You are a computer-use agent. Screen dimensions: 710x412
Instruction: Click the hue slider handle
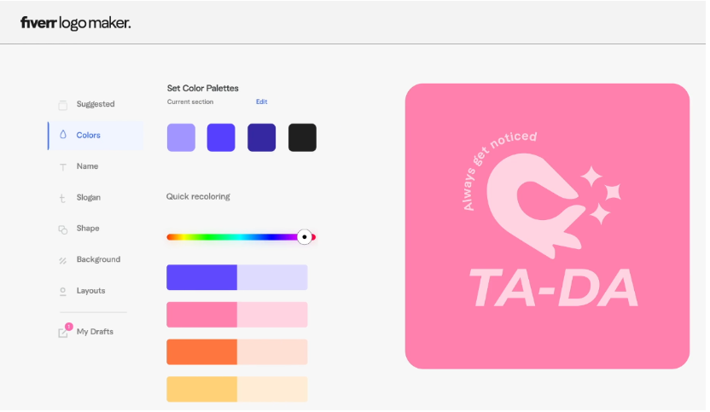point(305,237)
